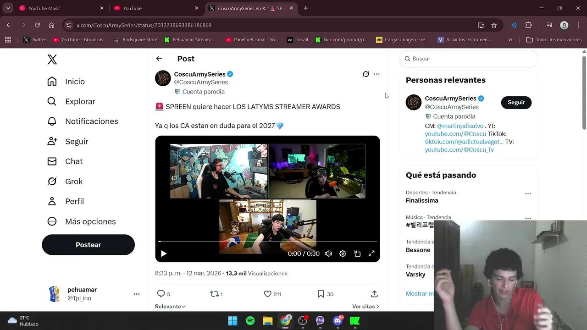Open Perfil in the sidebar
The width and height of the screenshot is (587, 330).
click(x=65, y=201)
